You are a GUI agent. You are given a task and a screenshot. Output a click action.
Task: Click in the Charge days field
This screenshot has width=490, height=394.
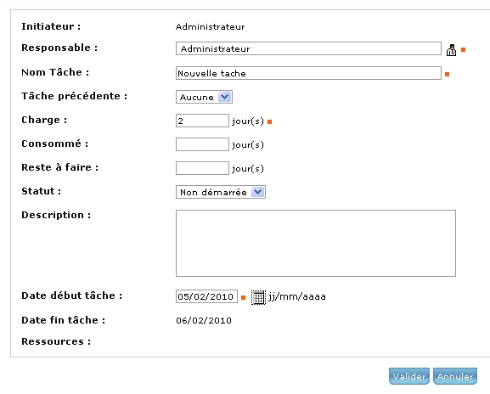click(x=202, y=121)
